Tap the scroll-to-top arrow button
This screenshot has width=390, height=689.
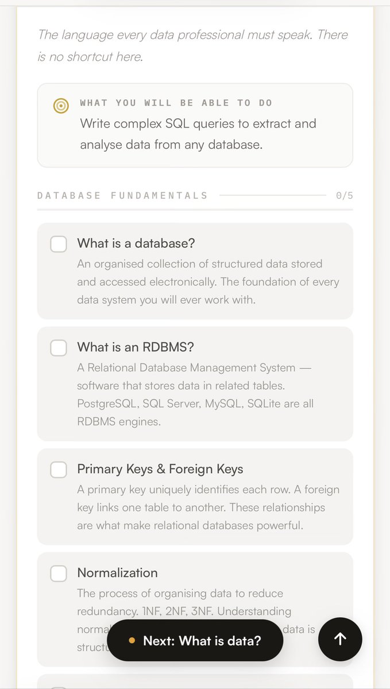pyautogui.click(x=340, y=639)
